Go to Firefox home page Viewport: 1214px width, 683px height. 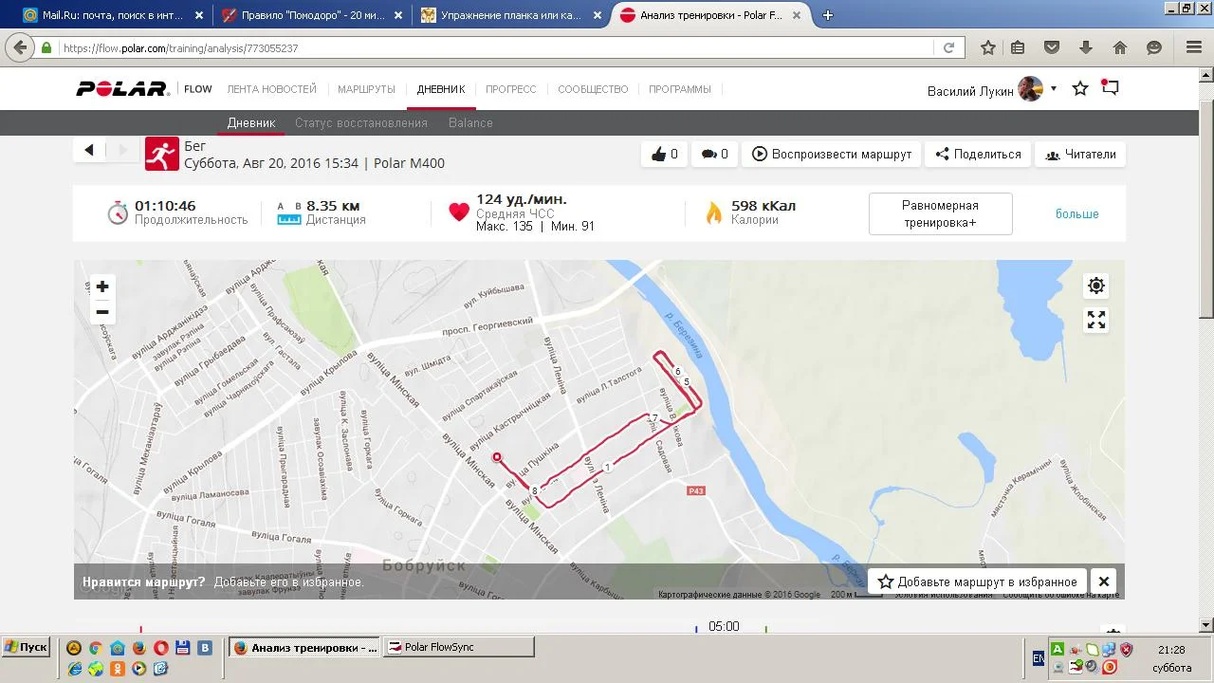point(1120,48)
